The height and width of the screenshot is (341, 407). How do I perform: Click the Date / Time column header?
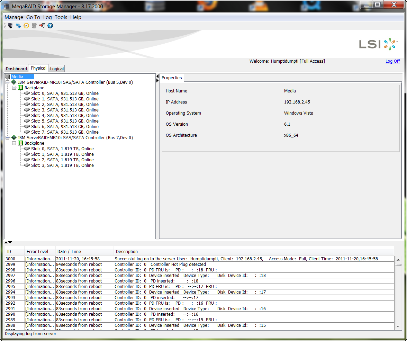[84, 251]
